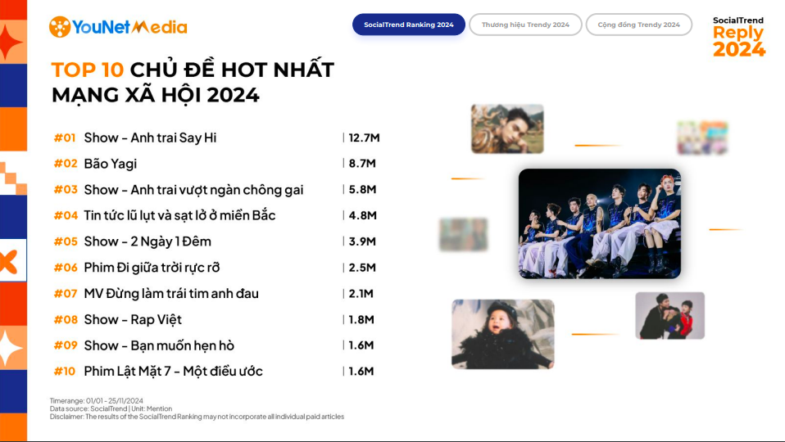The image size is (785, 442).
Task: Click the Disclaimer footnote text
Action: tap(197, 417)
